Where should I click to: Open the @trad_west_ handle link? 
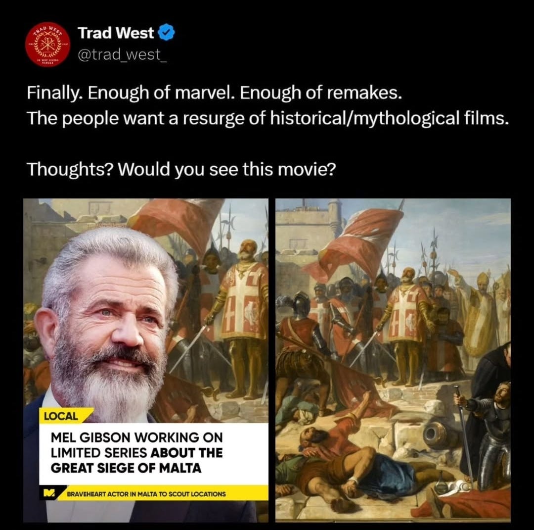(122, 54)
